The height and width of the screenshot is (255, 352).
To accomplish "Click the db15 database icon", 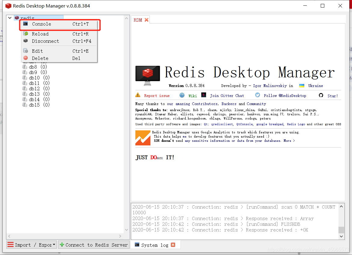I will coord(25,105).
